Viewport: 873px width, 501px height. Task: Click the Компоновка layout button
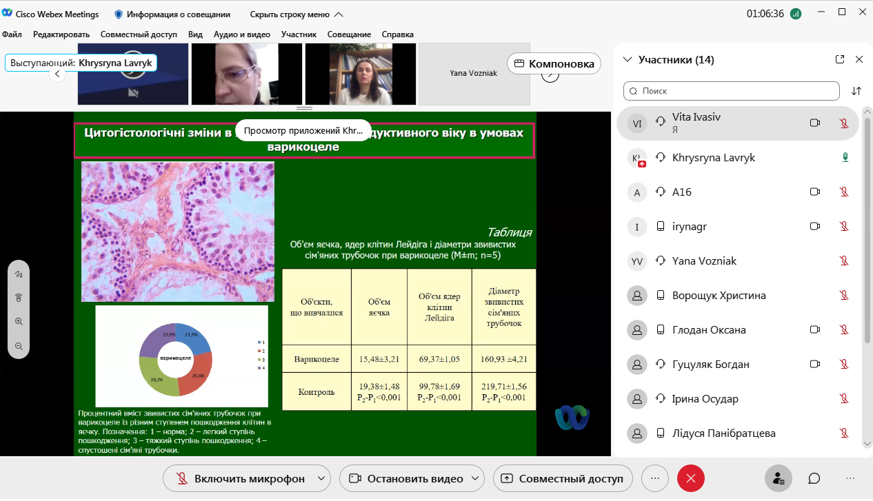coord(554,64)
